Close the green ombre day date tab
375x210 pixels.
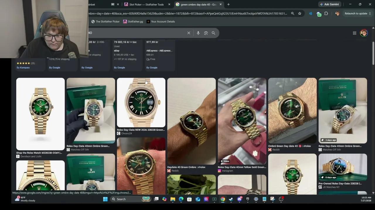point(221,4)
